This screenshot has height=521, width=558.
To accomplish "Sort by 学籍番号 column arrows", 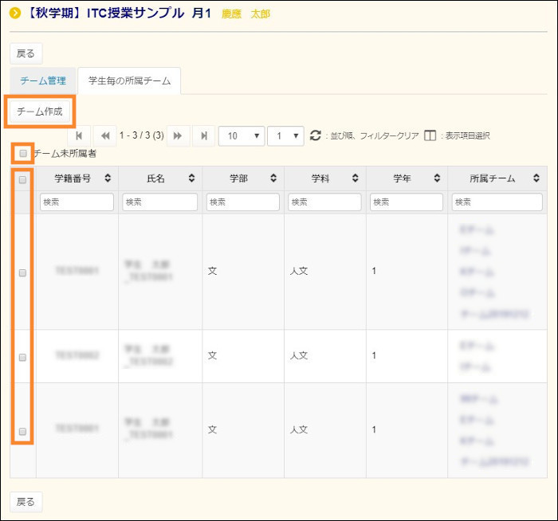I will coord(108,179).
